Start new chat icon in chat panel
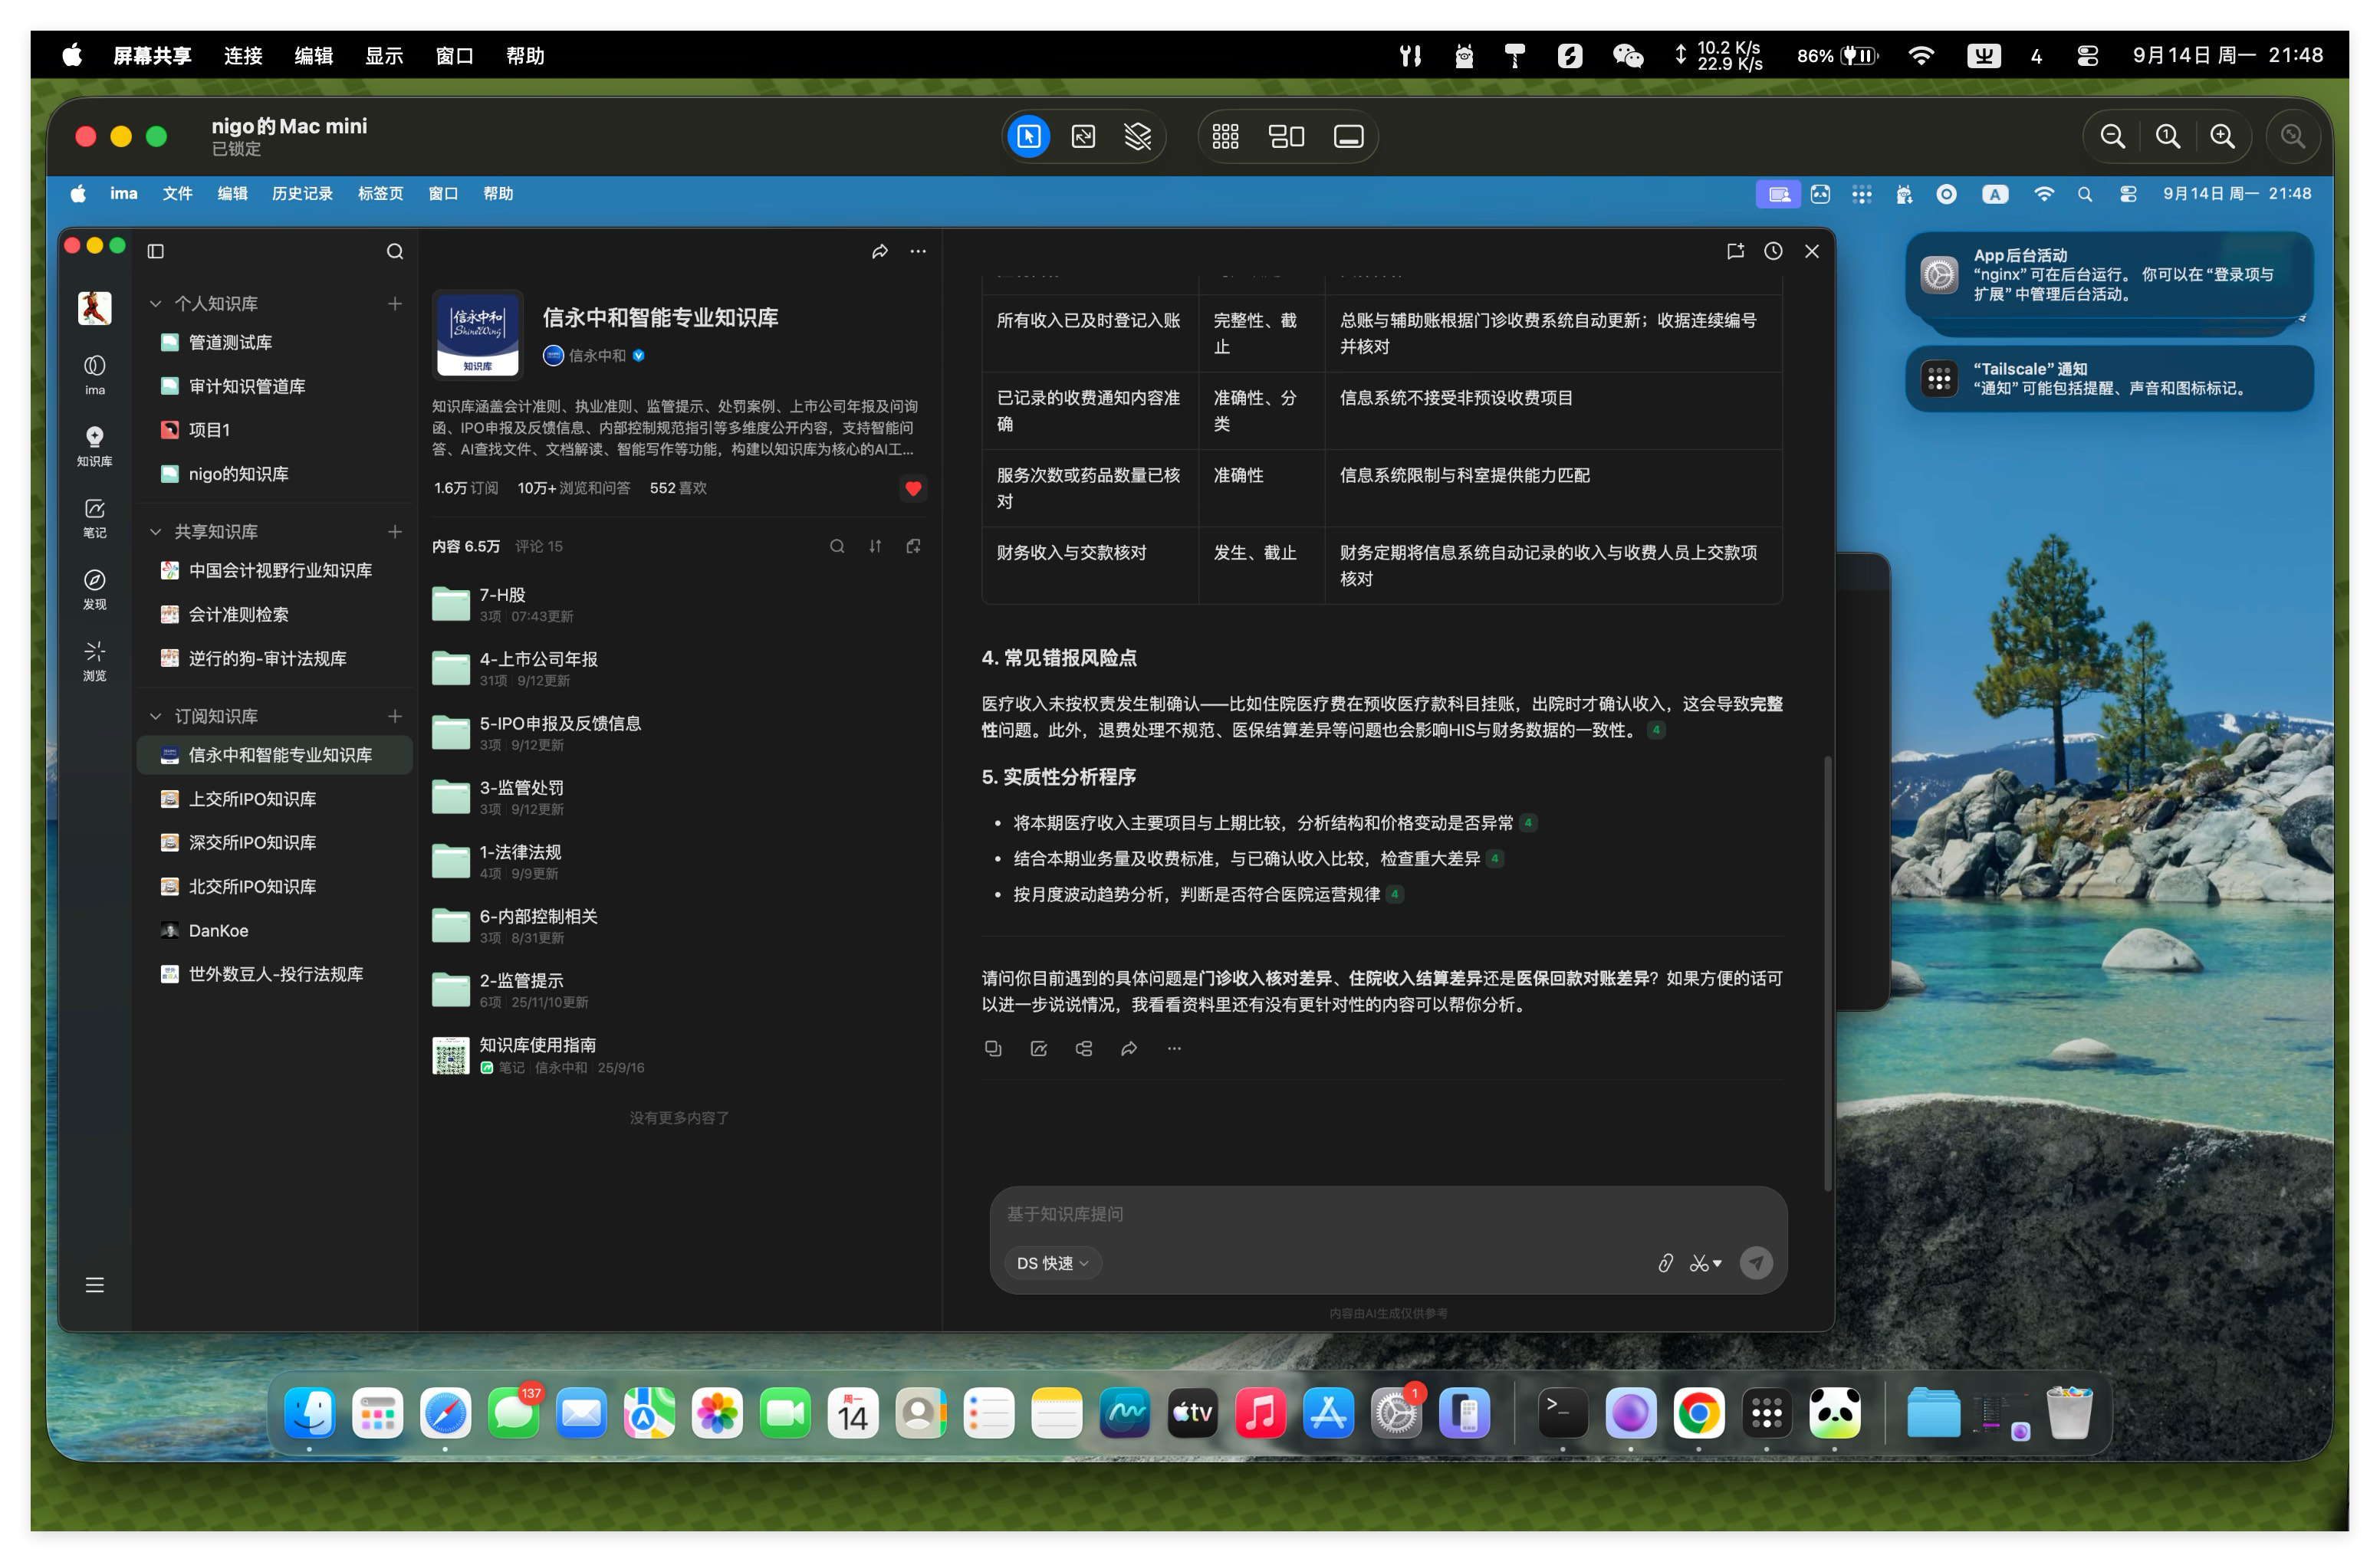This screenshot has width=2380, height=1562. 1735,251
